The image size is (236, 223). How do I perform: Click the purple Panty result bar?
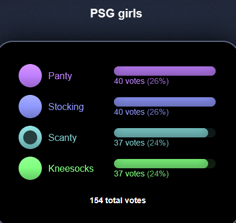pos(165,71)
